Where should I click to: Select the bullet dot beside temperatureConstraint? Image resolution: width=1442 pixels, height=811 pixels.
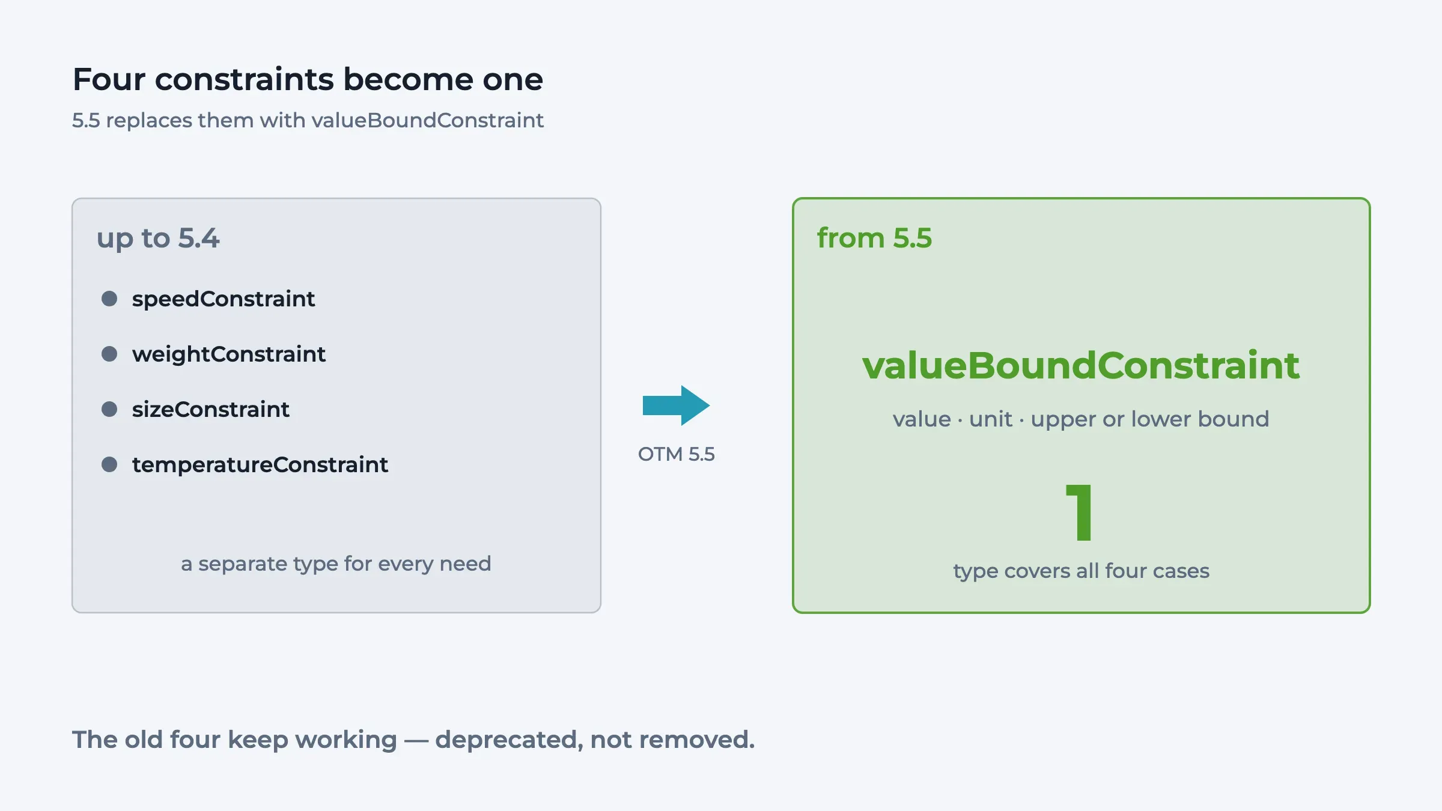click(x=109, y=464)
